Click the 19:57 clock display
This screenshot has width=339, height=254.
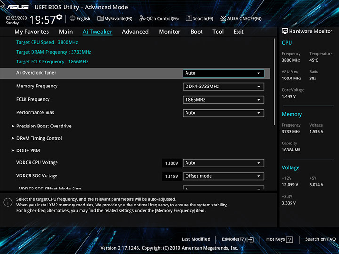pyautogui.click(x=42, y=20)
